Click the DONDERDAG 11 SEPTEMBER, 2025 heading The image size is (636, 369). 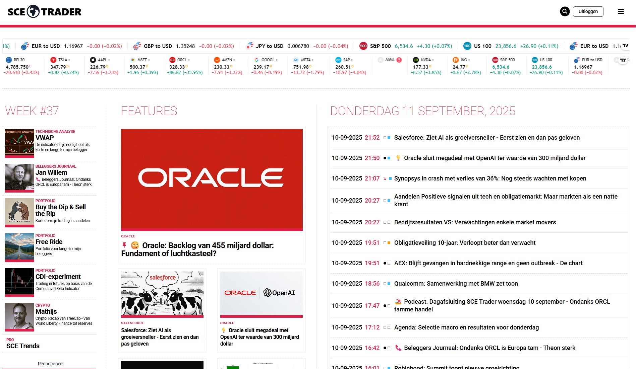pyautogui.click(x=423, y=111)
